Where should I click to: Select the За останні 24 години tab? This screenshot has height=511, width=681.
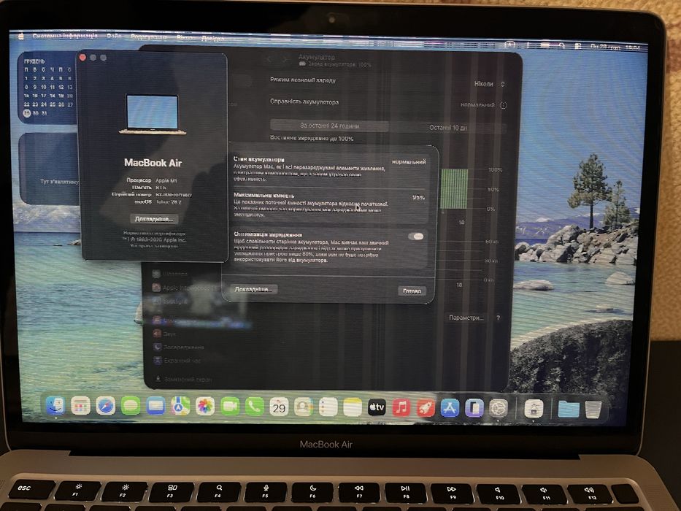coord(330,126)
